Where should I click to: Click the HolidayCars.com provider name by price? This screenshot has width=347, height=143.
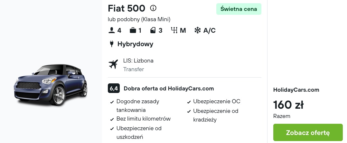pyautogui.click(x=296, y=90)
